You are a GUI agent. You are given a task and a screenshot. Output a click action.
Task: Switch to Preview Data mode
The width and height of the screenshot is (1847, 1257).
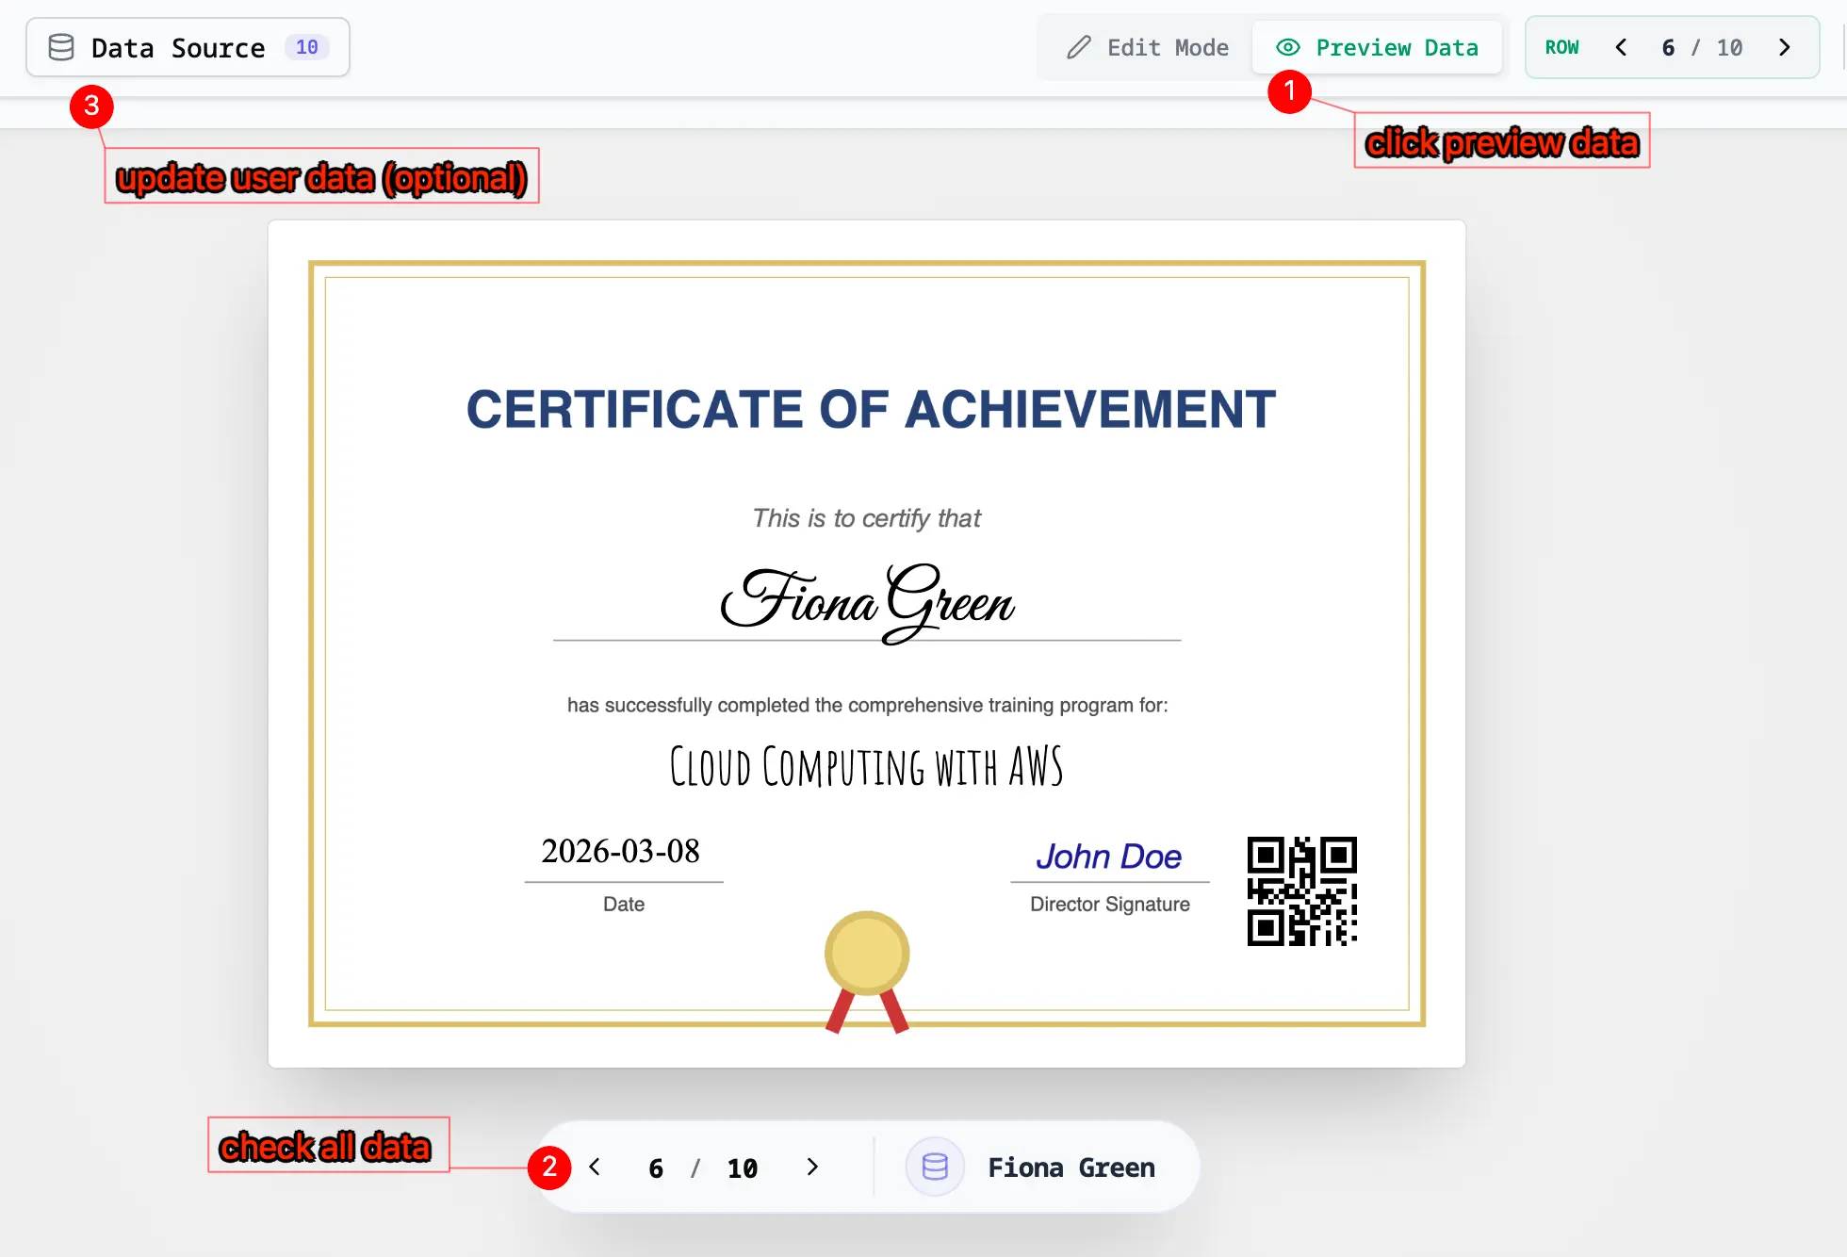tap(1378, 47)
